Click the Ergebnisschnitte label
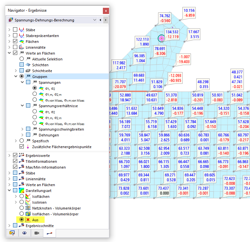This screenshot has width=250, height=242. click(40, 226)
